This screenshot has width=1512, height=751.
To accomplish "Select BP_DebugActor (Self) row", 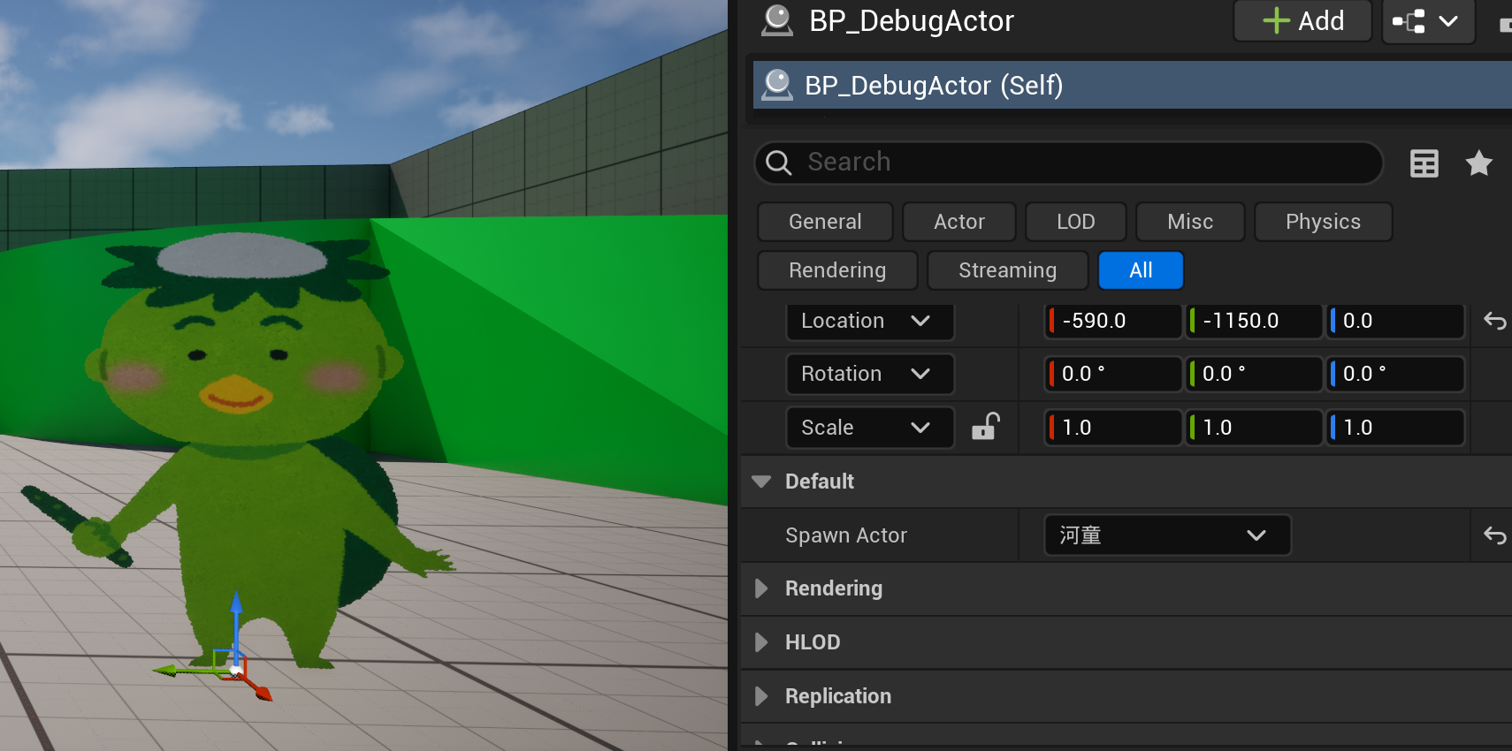I will 1132,85.
